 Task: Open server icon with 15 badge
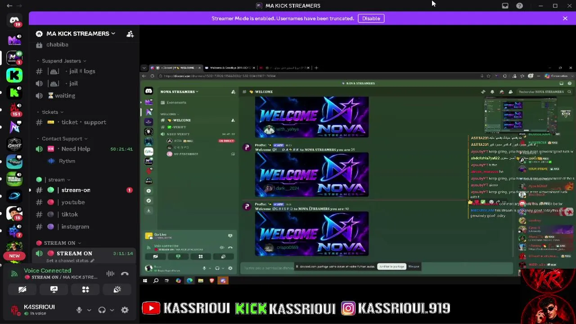[x=14, y=213]
